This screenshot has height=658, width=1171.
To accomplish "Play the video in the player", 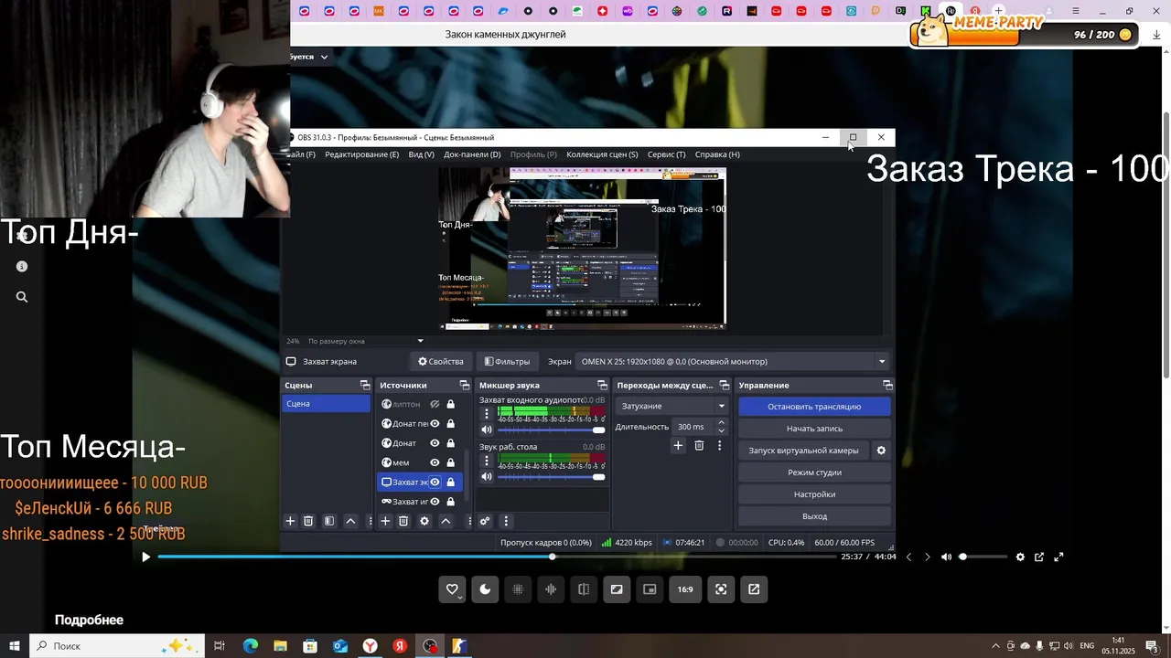I will pos(145,557).
